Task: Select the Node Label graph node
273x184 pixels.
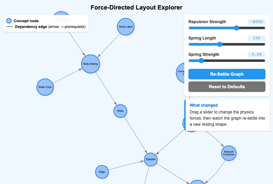Action: click(126, 27)
